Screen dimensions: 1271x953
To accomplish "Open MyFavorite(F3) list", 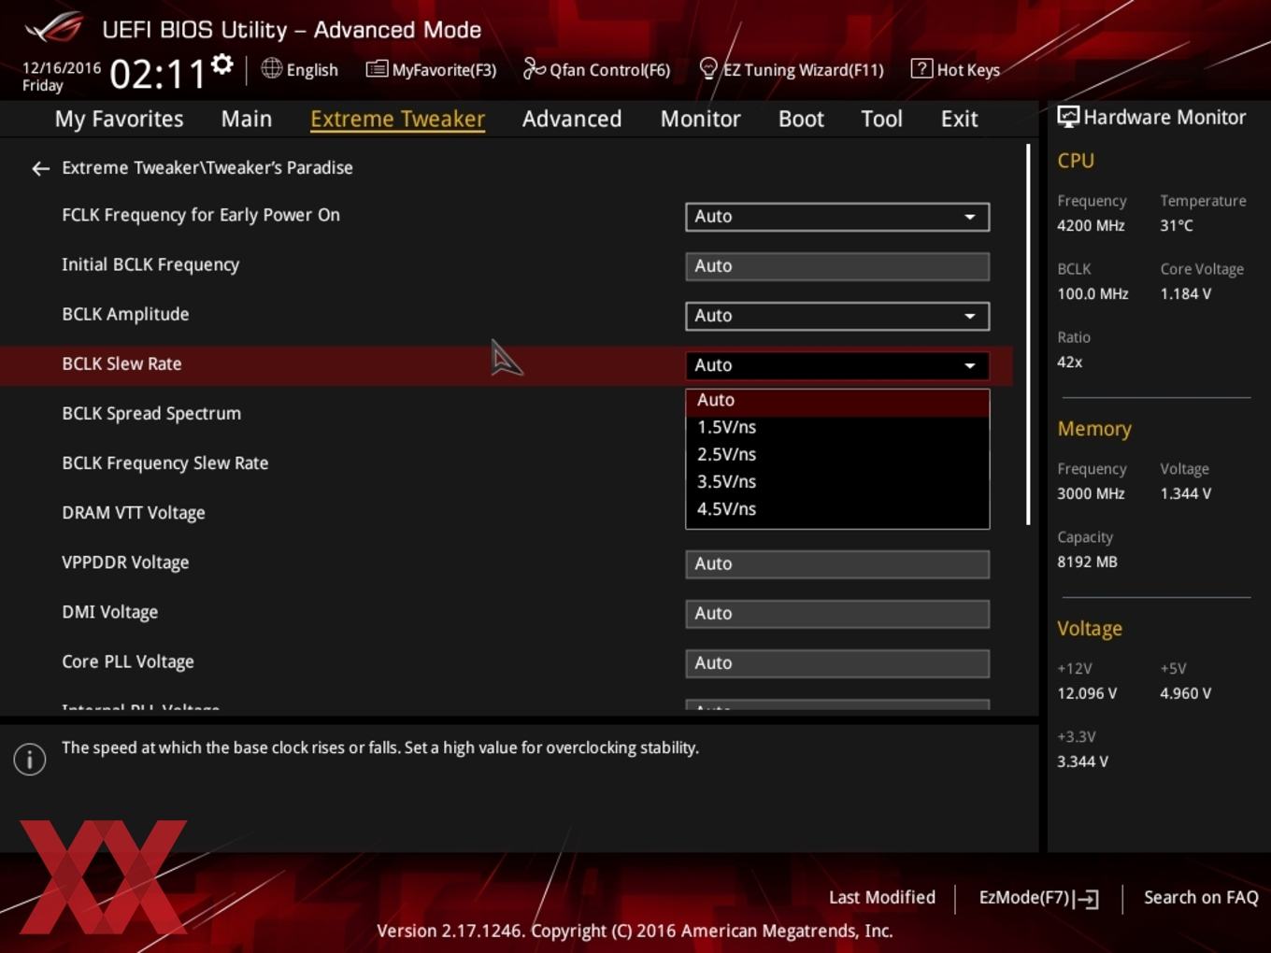I will coord(431,70).
